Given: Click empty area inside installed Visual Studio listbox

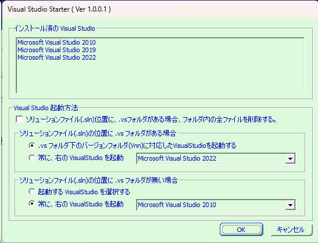Looking at the screenshot, I should click(x=160, y=77).
